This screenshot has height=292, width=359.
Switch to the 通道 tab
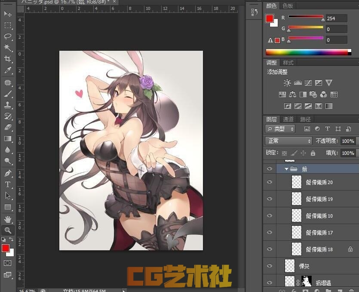pyautogui.click(x=288, y=119)
